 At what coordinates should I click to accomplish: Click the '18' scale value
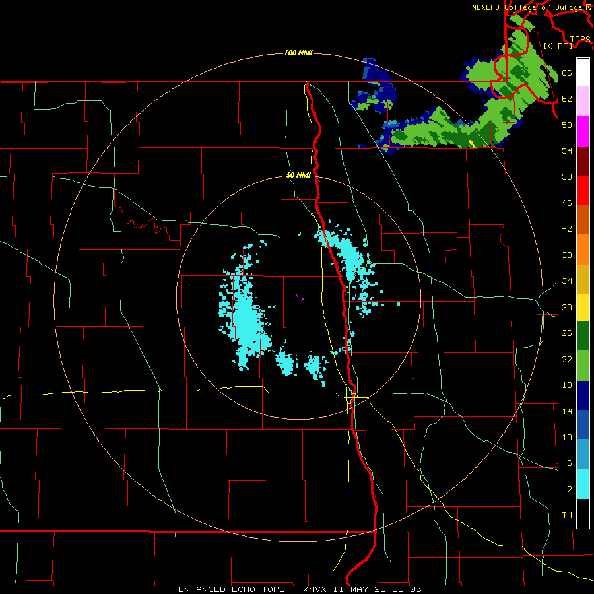coord(567,385)
